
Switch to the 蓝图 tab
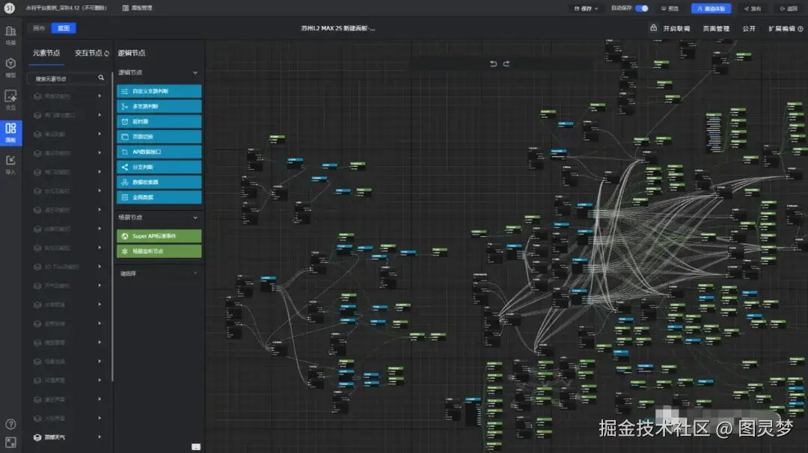[x=64, y=28]
